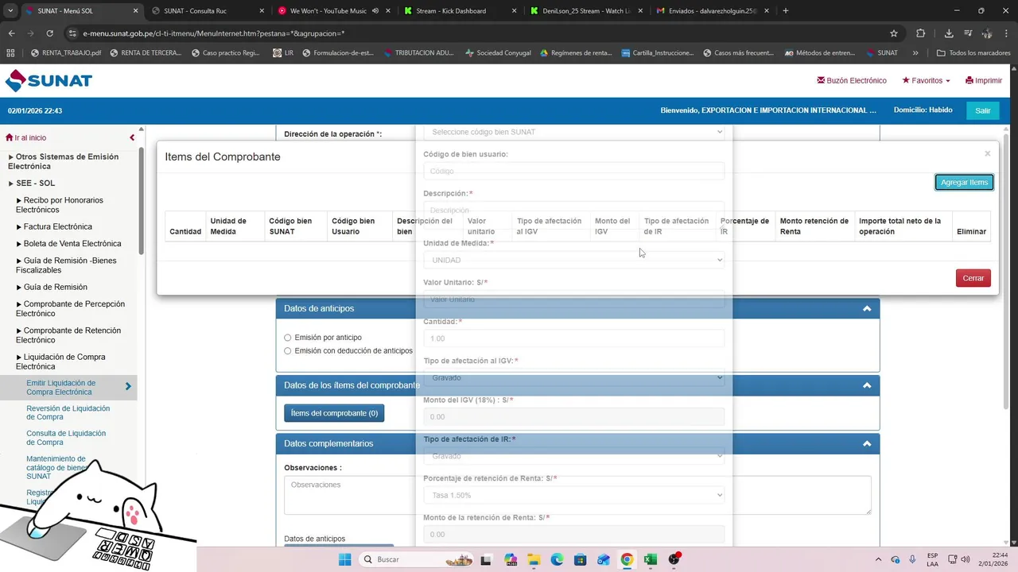Open Consulta de Liquidación de Compra
Image resolution: width=1018 pixels, height=572 pixels.
(65, 438)
